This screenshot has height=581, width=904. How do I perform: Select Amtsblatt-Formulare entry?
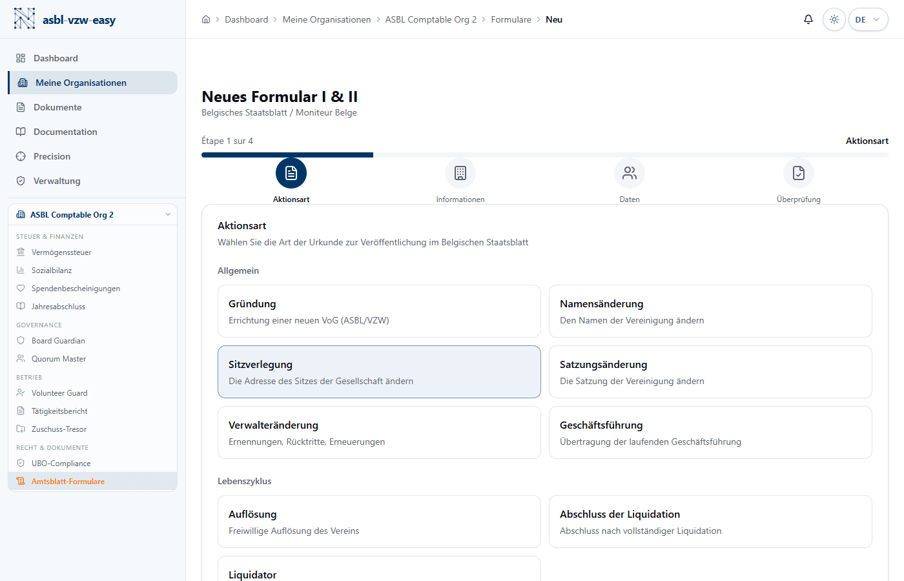(x=92, y=482)
